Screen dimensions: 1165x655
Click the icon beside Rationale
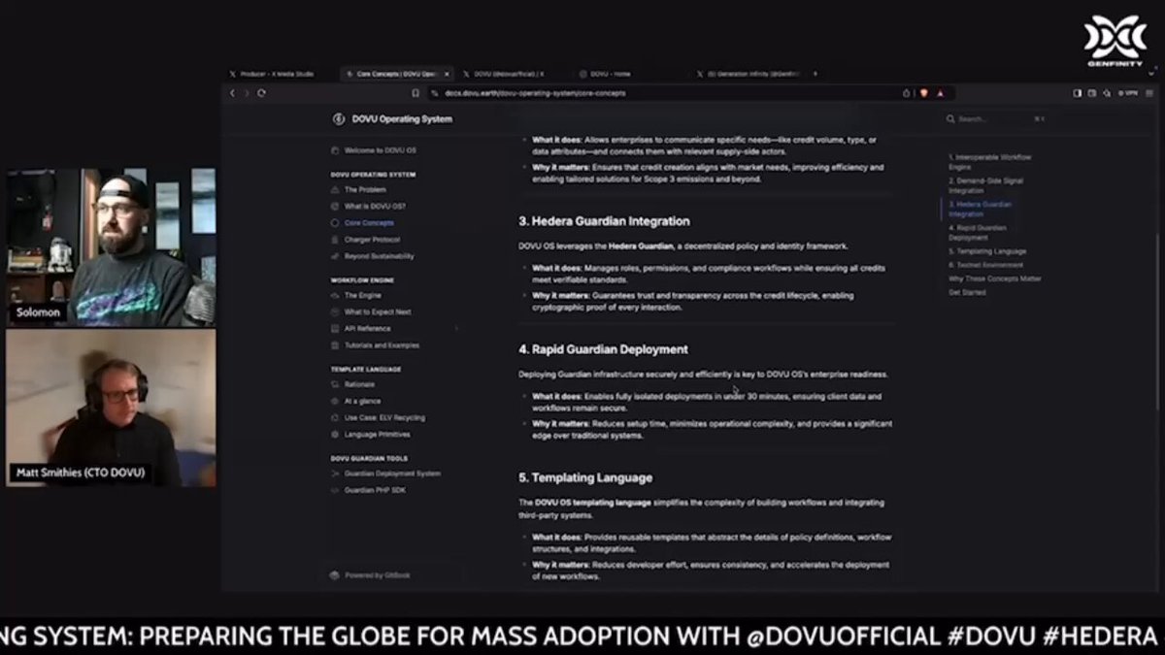click(x=335, y=384)
